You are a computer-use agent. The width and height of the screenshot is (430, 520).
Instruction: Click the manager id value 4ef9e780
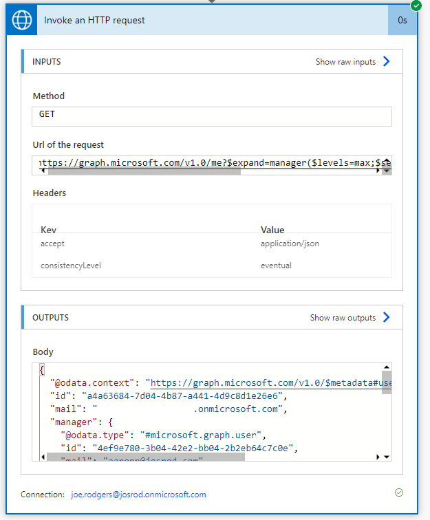pos(193,448)
